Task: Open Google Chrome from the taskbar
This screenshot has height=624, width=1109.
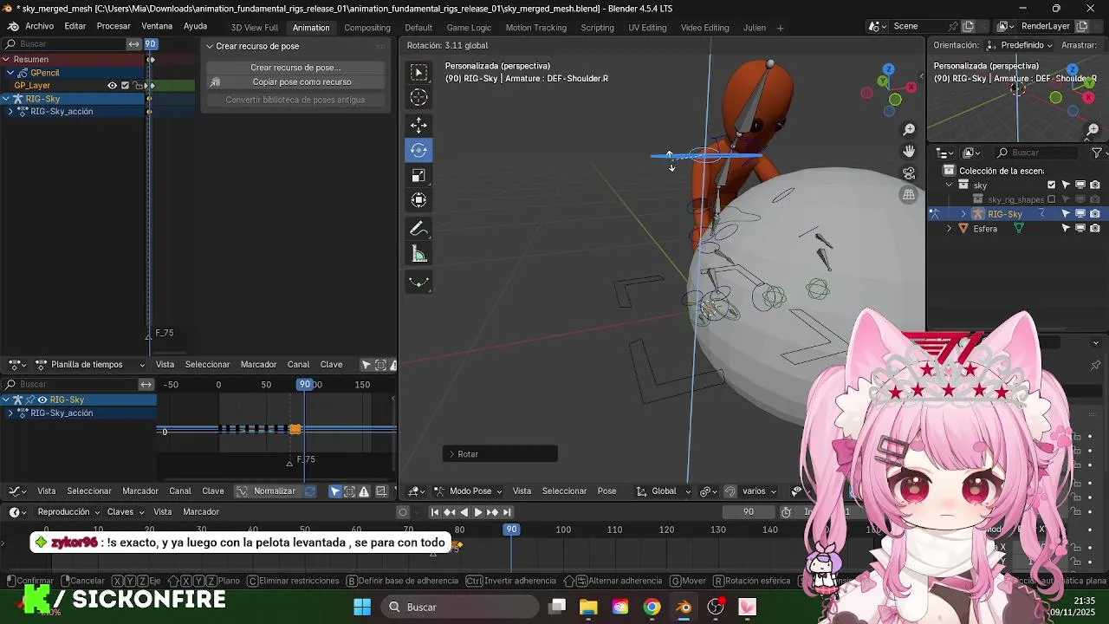Action: [652, 607]
